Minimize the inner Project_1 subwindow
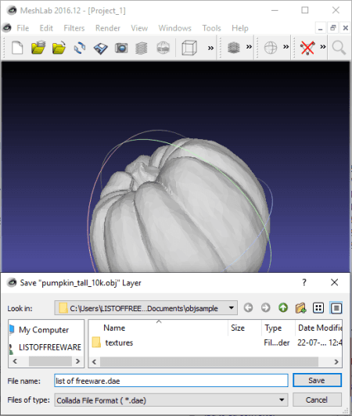The width and height of the screenshot is (352, 416). 321,28
